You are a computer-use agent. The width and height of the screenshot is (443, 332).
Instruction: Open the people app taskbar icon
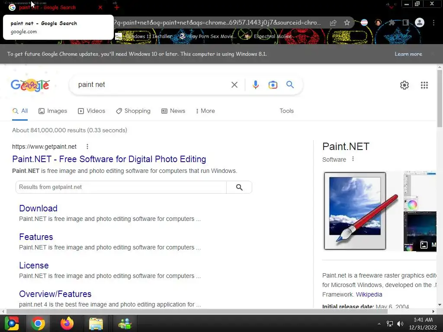(x=125, y=323)
